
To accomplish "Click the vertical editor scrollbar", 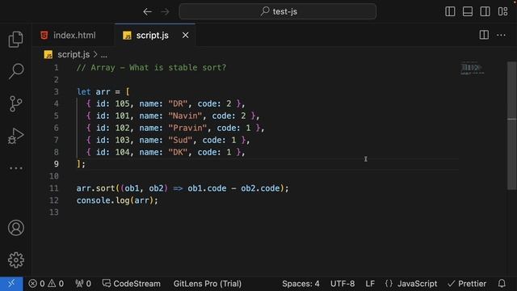I will (511, 125).
